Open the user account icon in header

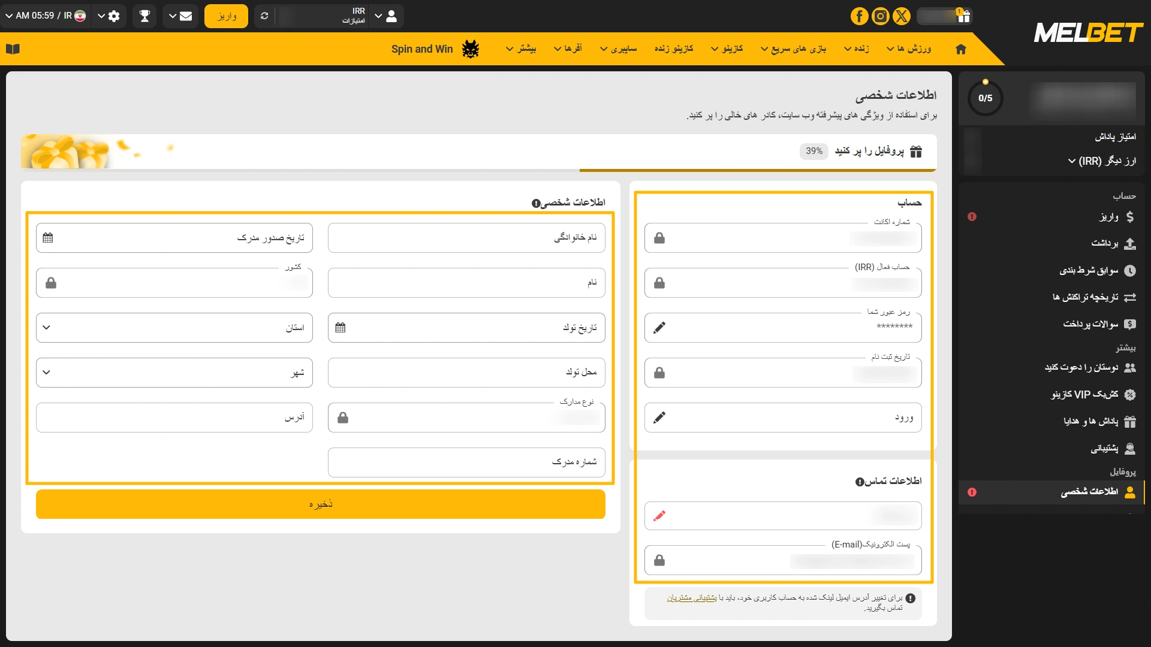click(391, 16)
